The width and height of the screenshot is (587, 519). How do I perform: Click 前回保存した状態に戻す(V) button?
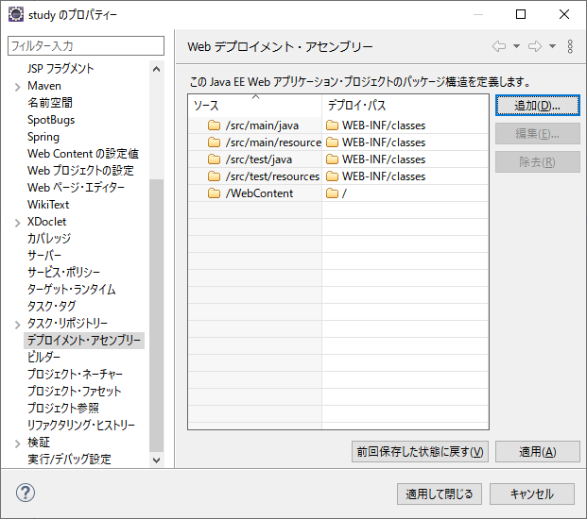420,451
